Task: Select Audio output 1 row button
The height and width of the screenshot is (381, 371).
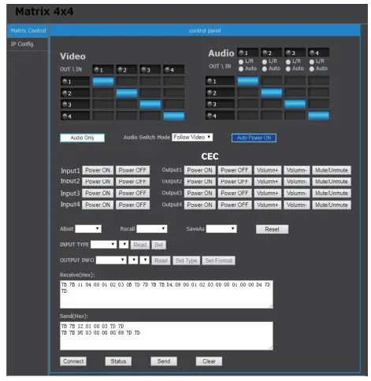Action: (220, 81)
